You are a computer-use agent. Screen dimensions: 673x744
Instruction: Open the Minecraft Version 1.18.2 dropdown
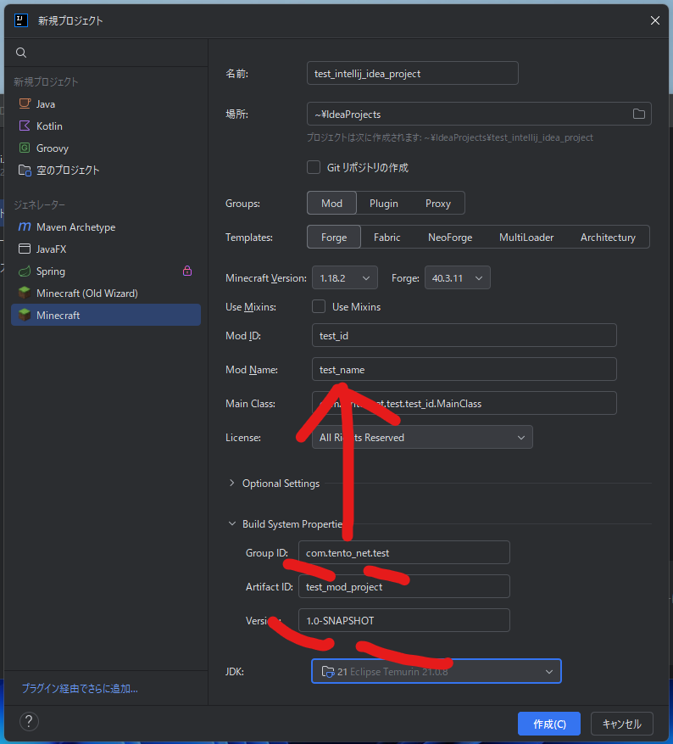tap(345, 277)
